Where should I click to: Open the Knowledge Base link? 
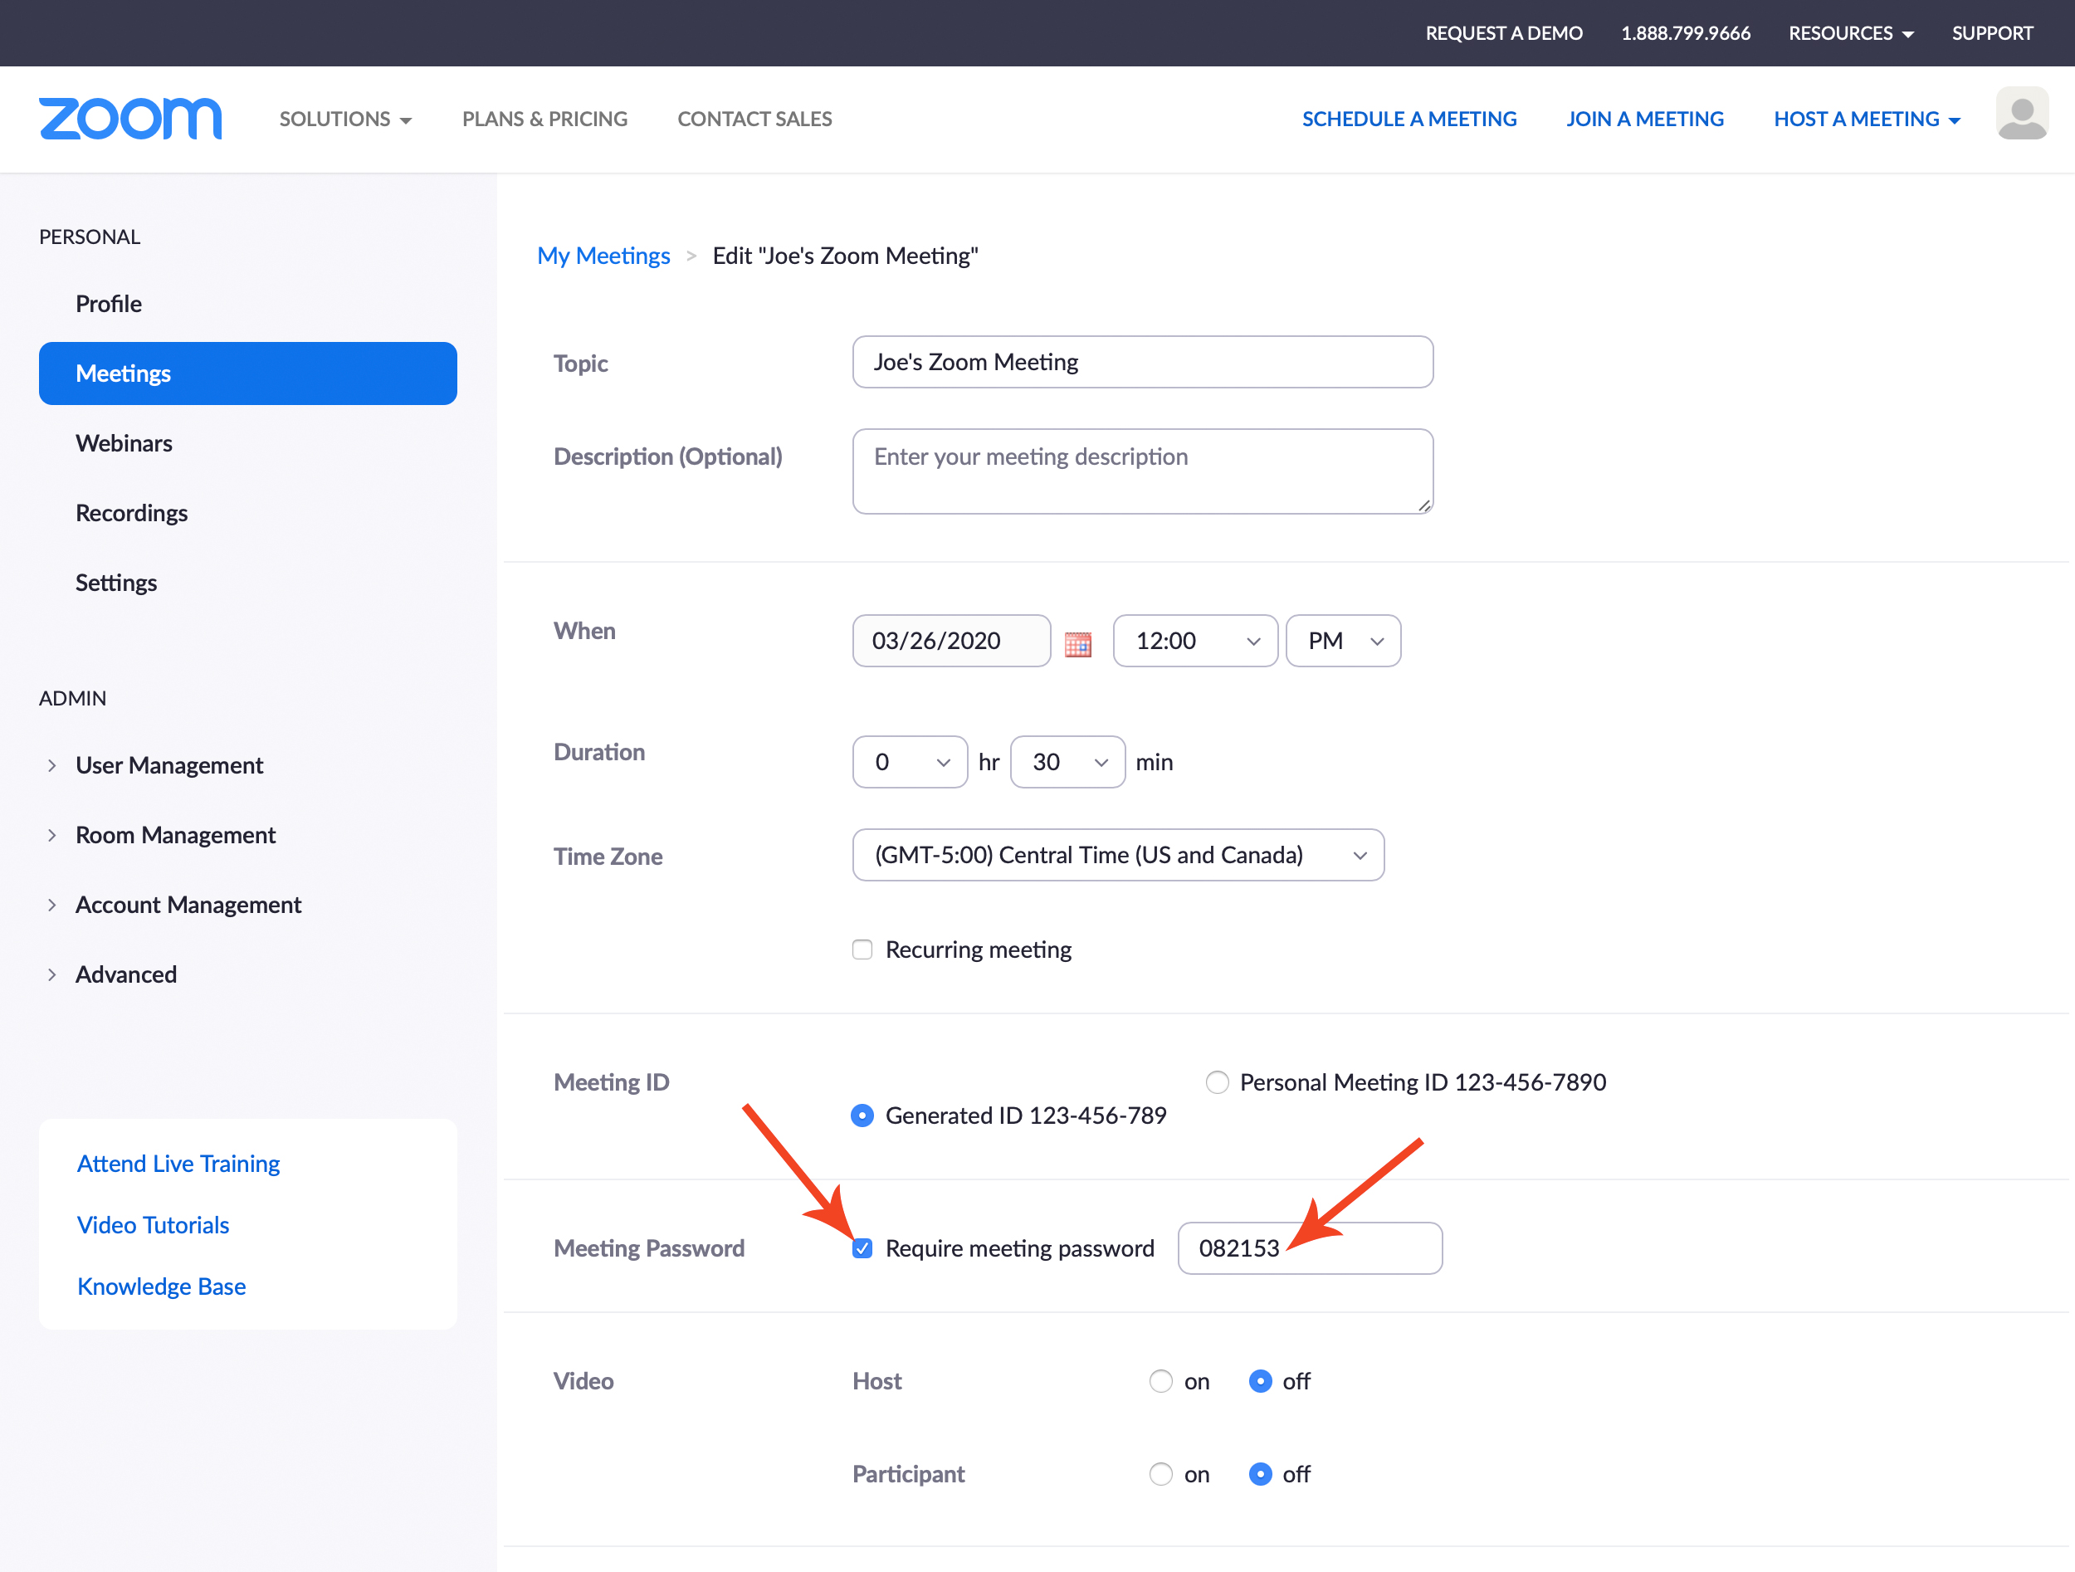coord(161,1286)
